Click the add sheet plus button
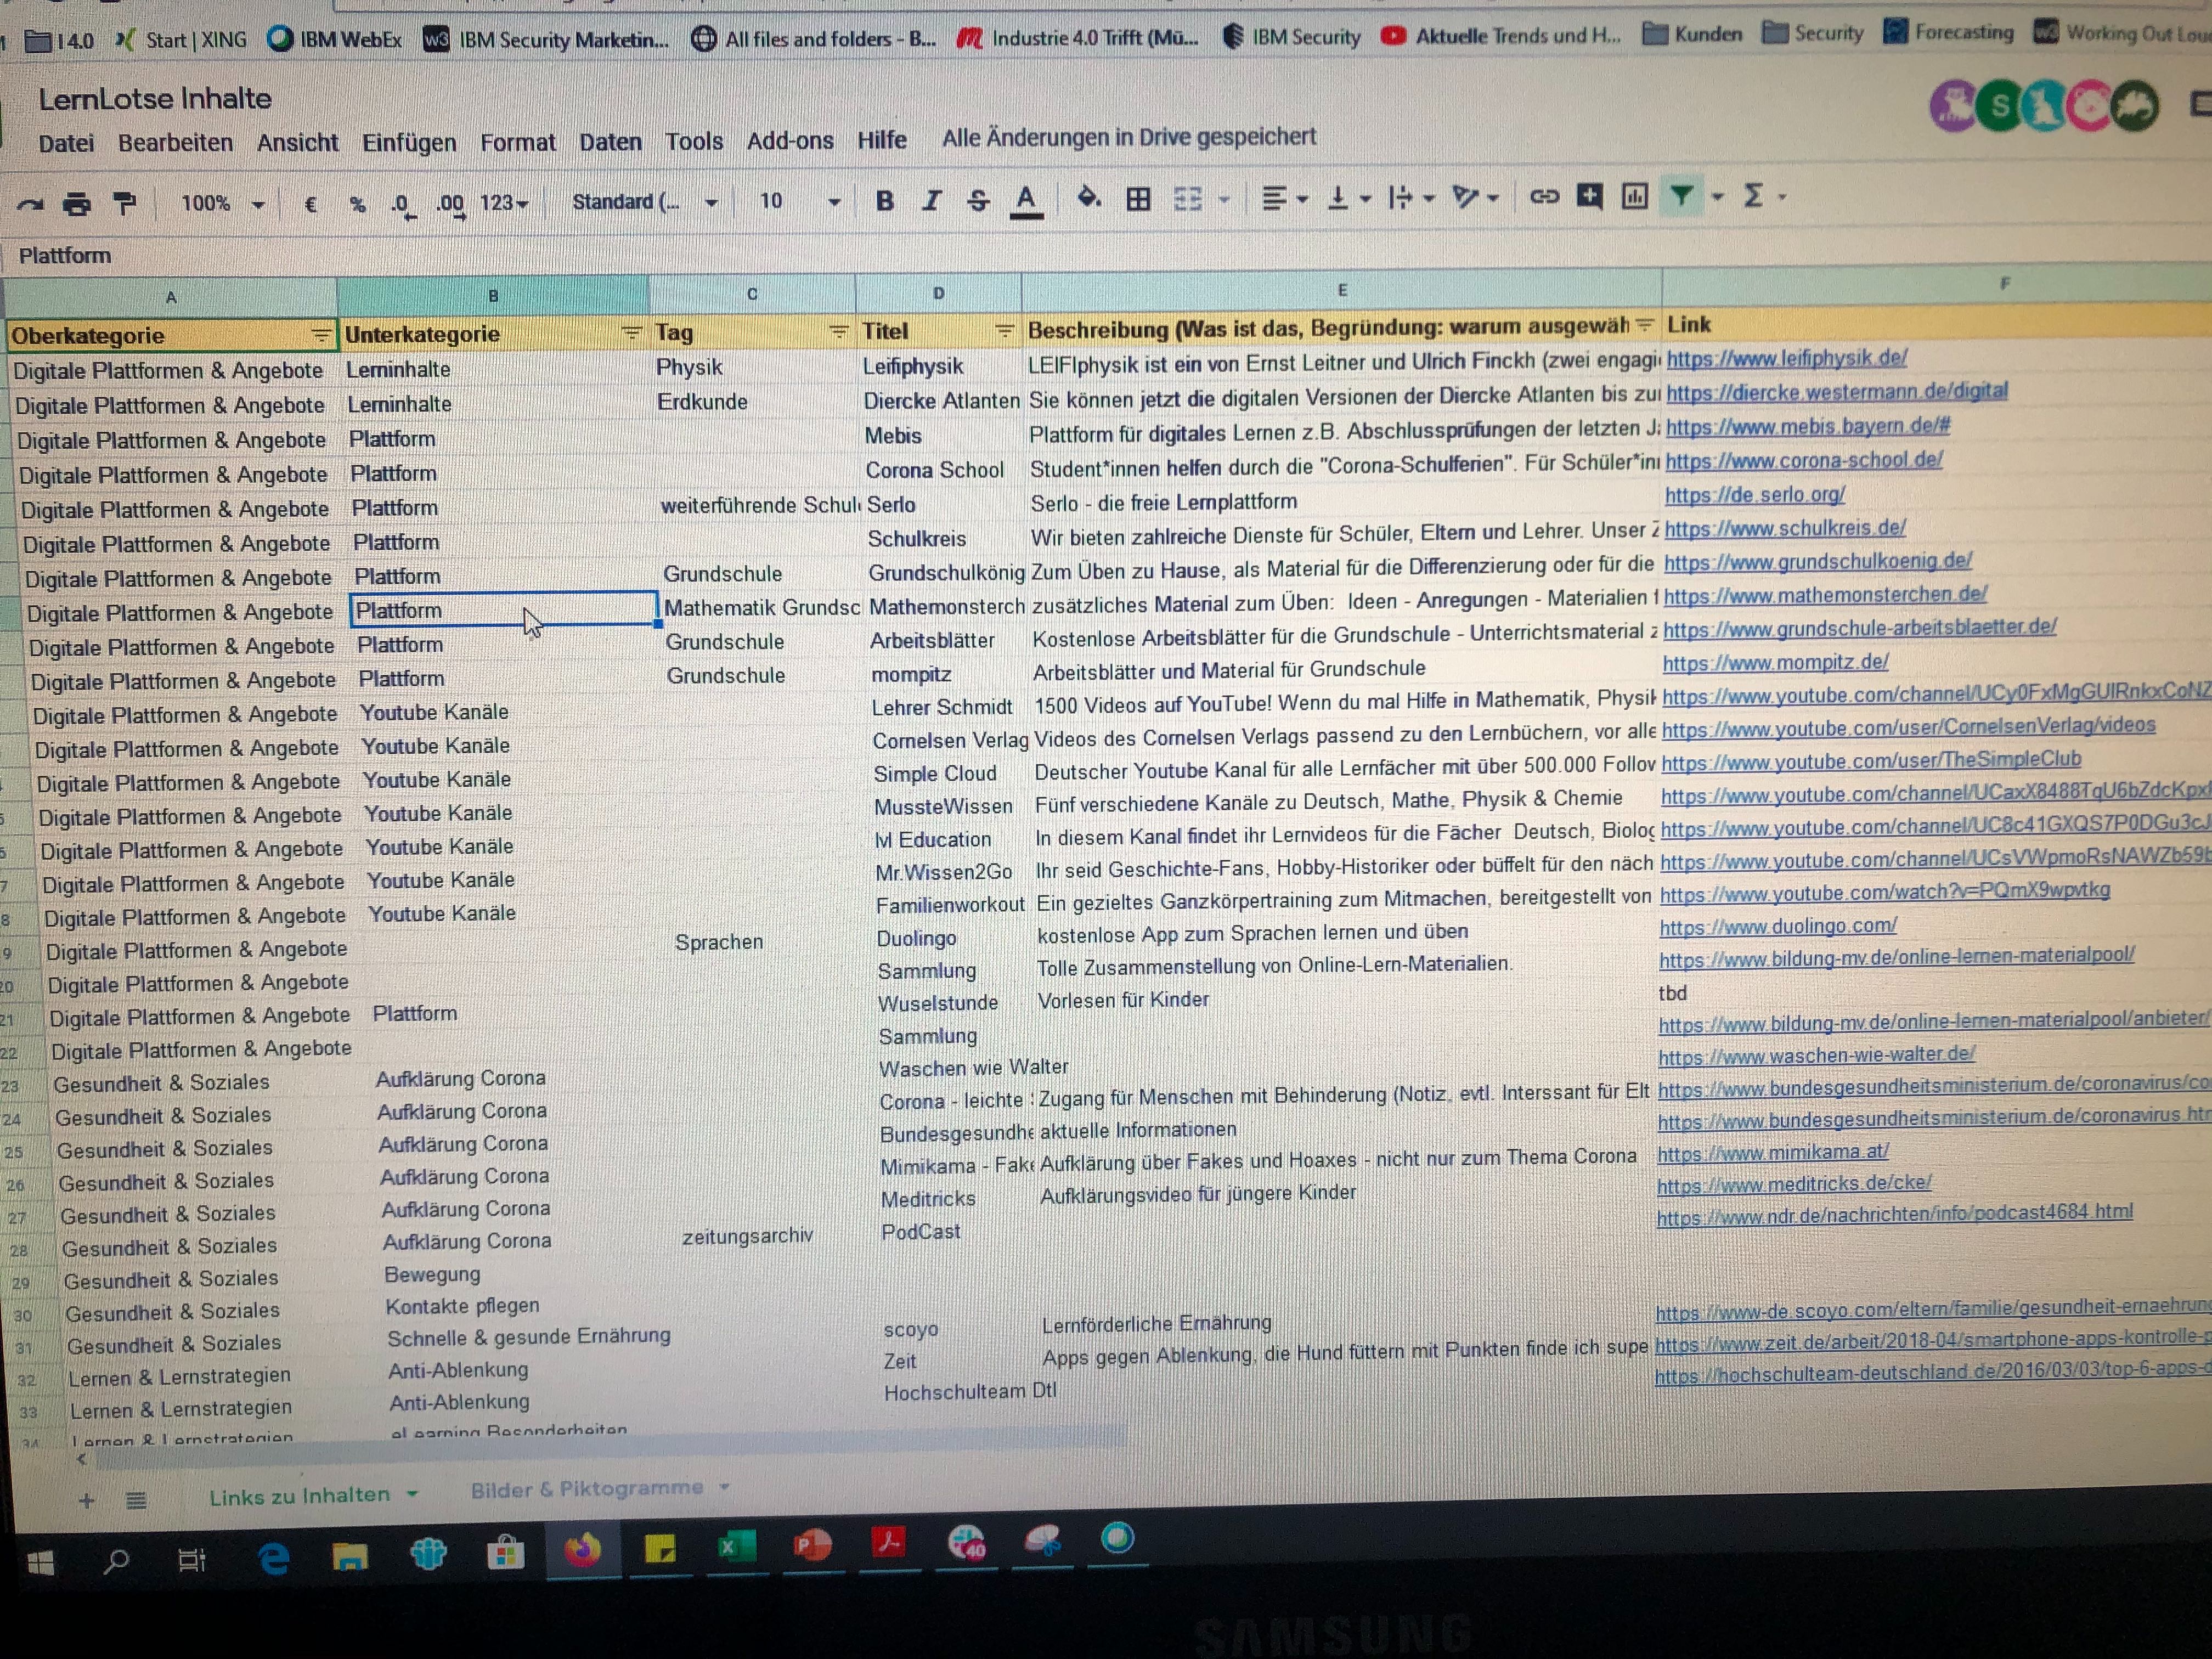The image size is (2212, 1659). 87,1501
